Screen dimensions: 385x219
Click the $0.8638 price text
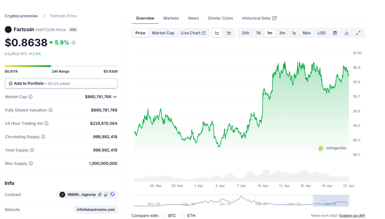[26, 43]
